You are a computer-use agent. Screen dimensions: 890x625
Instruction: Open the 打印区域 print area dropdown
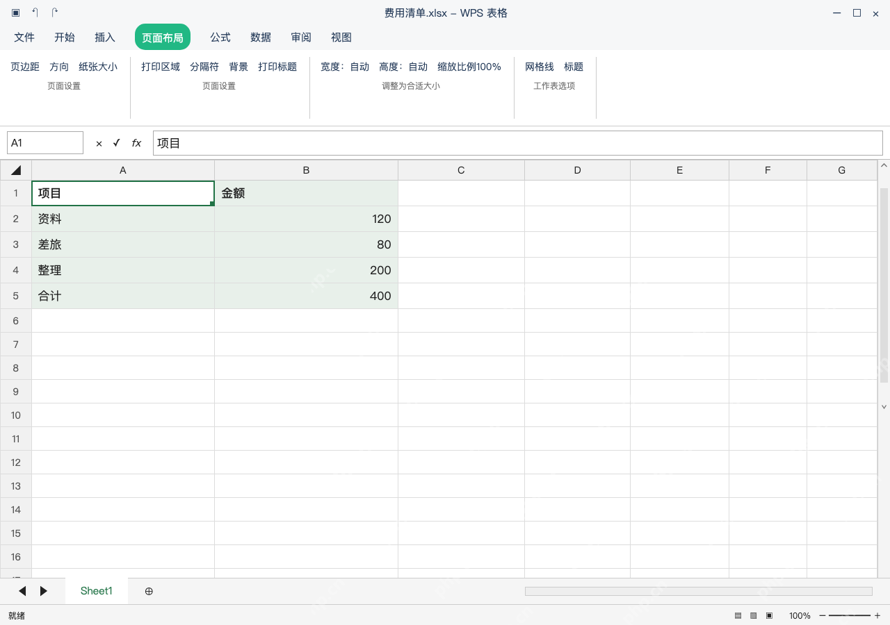[161, 67]
